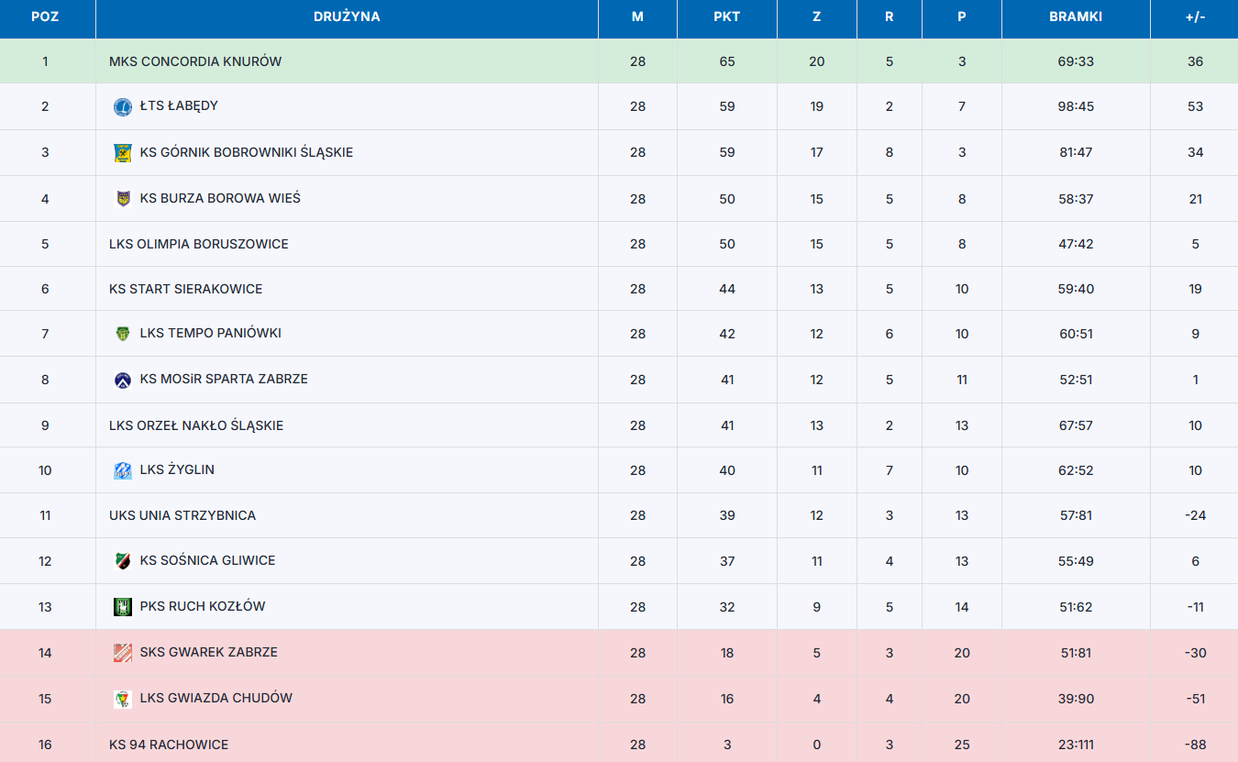The height and width of the screenshot is (762, 1238).
Task: Open the LKS Orzeł Nakło Śląskie link
Action: tap(196, 425)
